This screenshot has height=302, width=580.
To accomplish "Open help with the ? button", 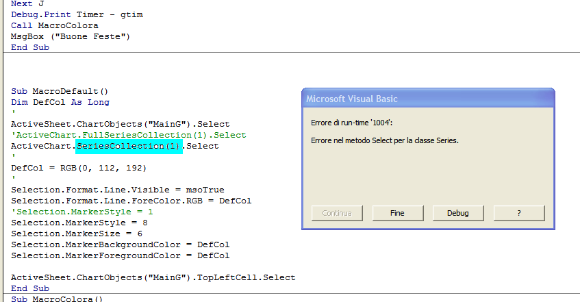I will click(x=519, y=213).
